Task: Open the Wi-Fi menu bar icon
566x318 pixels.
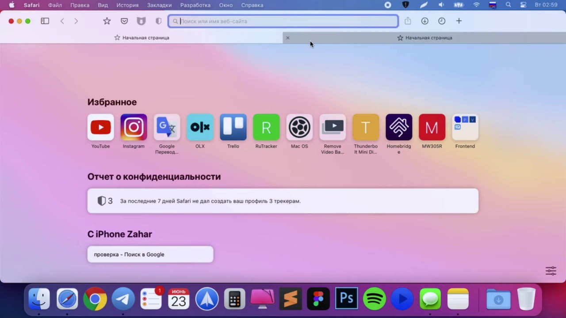Action: click(476, 5)
